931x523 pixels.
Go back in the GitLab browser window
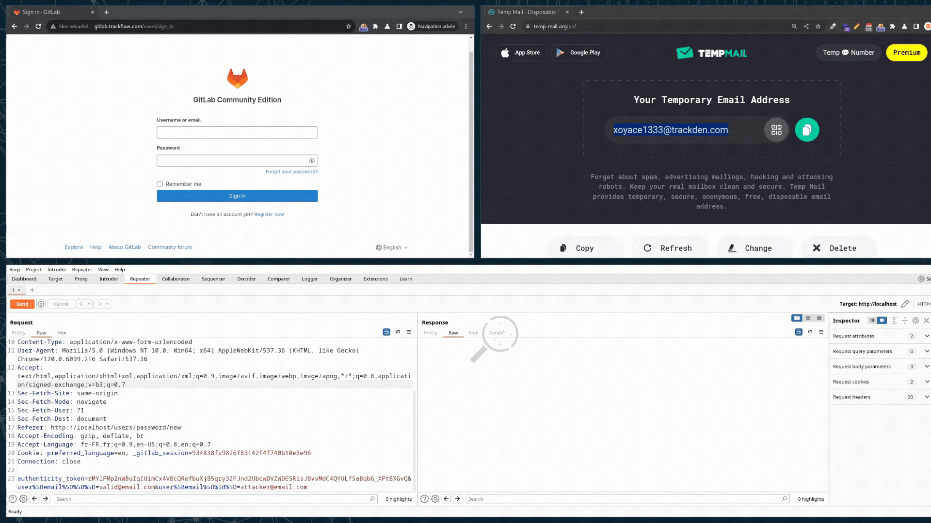click(15, 26)
